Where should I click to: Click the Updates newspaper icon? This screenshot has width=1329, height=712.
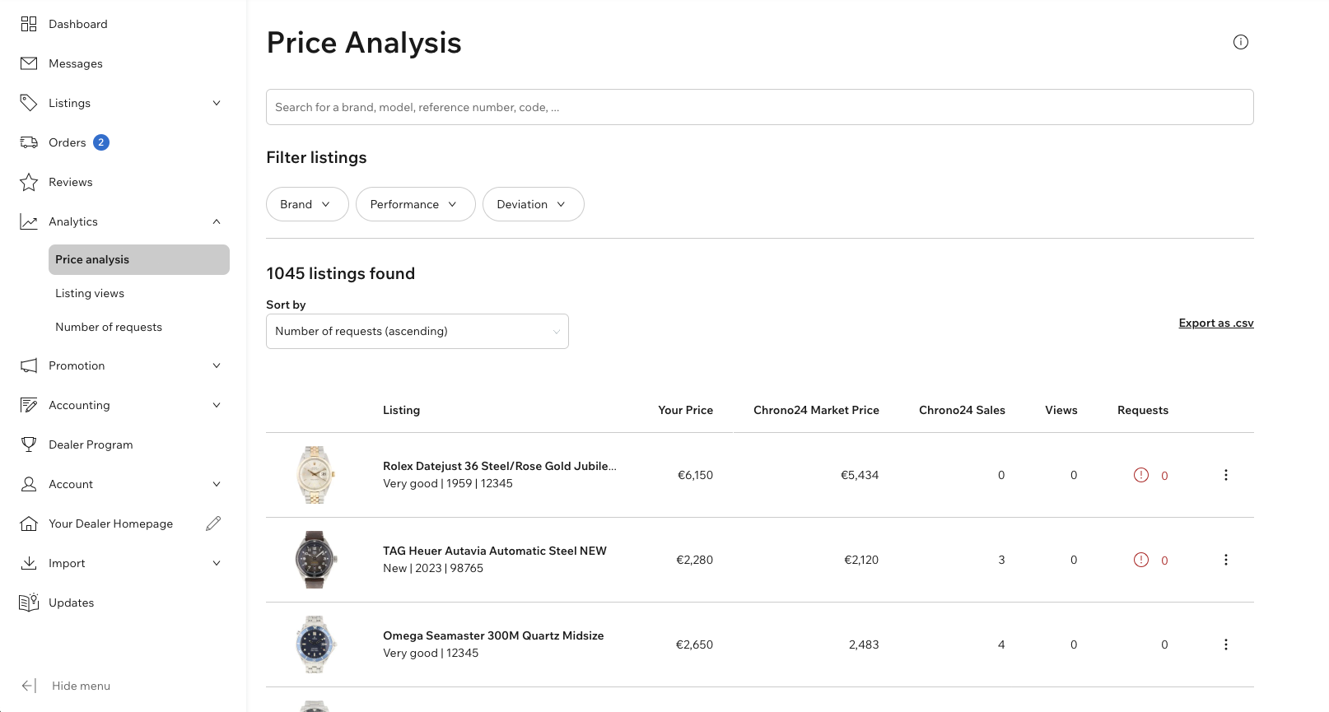pyautogui.click(x=29, y=603)
